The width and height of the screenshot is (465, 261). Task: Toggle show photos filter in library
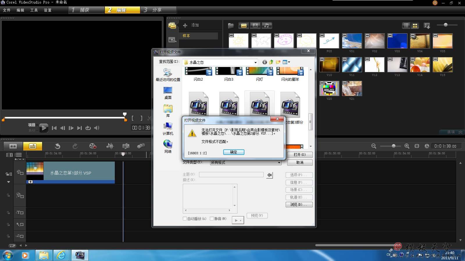pyautogui.click(x=255, y=26)
